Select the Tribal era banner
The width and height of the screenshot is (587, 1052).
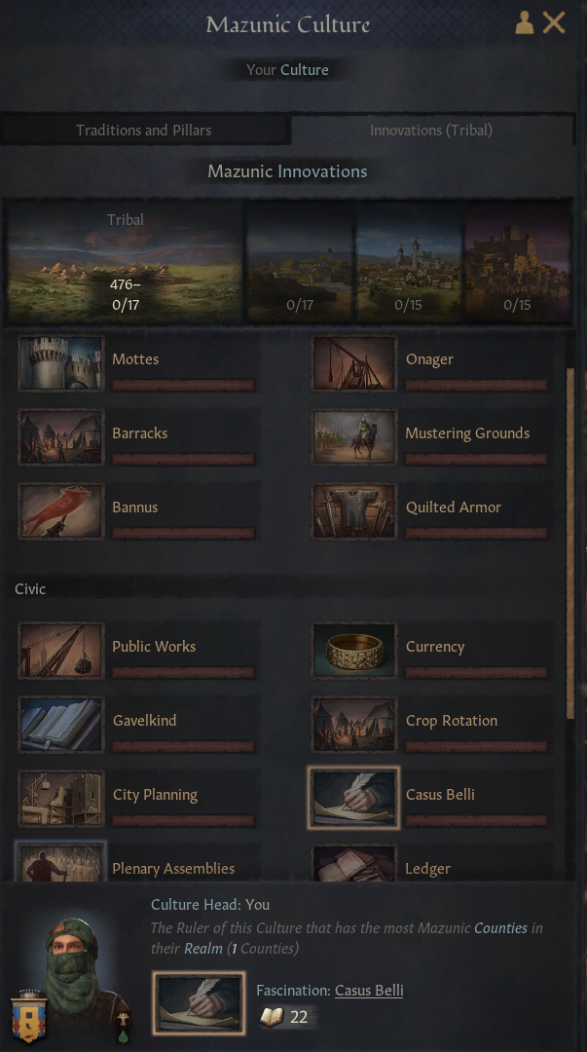pos(125,262)
